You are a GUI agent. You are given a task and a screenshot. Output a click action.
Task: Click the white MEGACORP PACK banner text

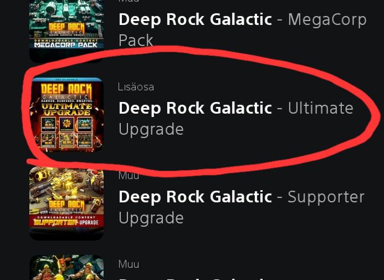66,45
